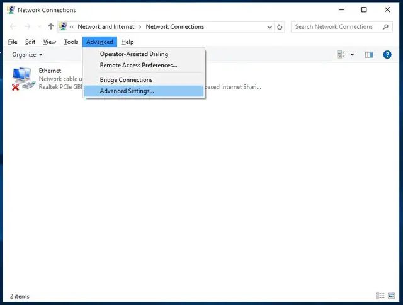The width and height of the screenshot is (403, 305).
Task: Open the Organize dropdown
Action: click(x=27, y=55)
